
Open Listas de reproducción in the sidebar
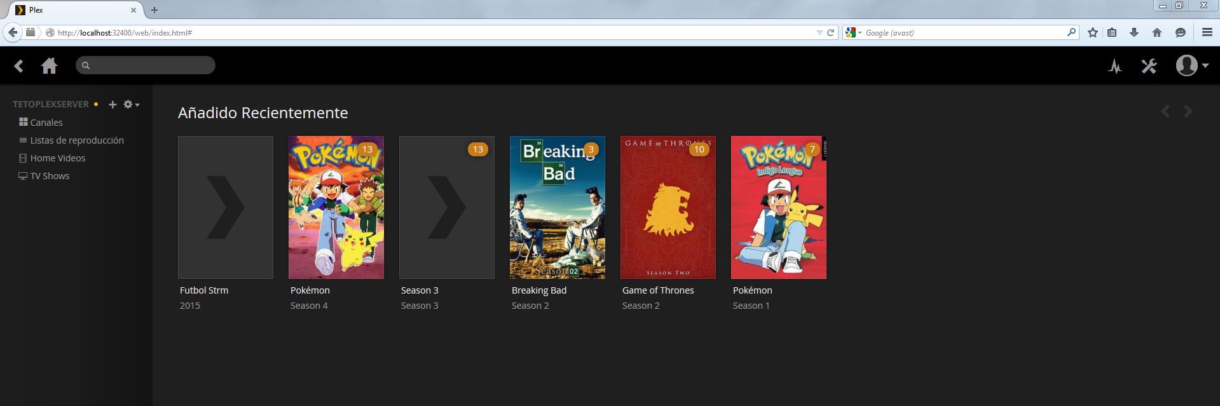[x=77, y=140]
